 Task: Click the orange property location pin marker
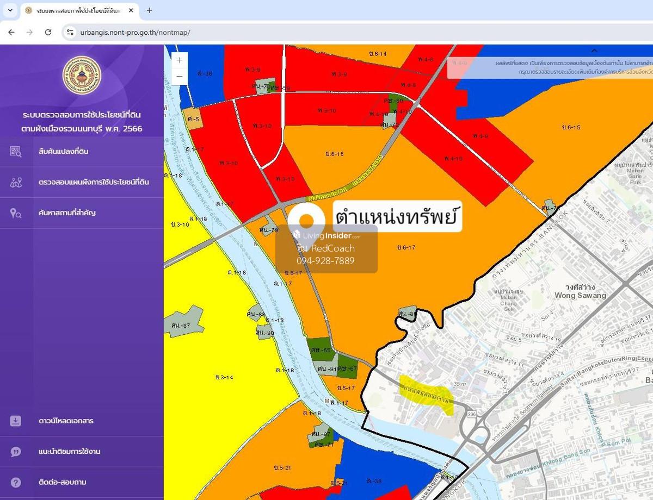click(x=306, y=220)
